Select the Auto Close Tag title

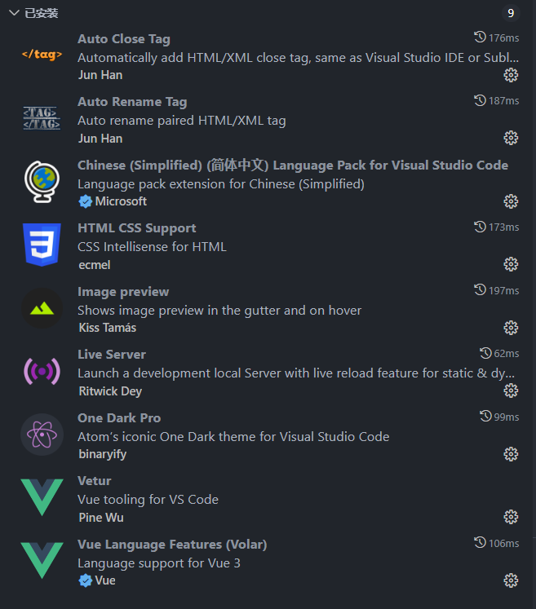[x=124, y=39]
